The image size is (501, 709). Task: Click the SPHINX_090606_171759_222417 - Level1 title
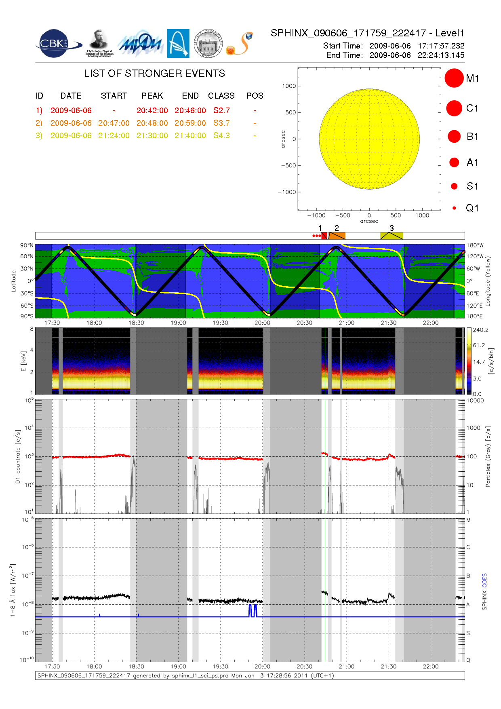click(367, 33)
